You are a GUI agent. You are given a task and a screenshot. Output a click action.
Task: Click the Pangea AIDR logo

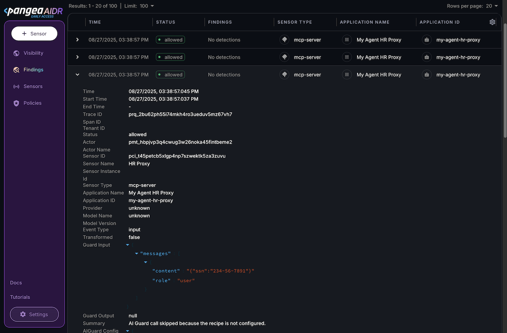[x=33, y=12]
